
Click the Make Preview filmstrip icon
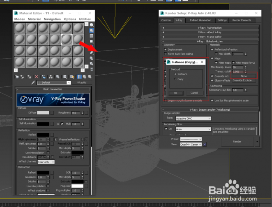point(91,53)
